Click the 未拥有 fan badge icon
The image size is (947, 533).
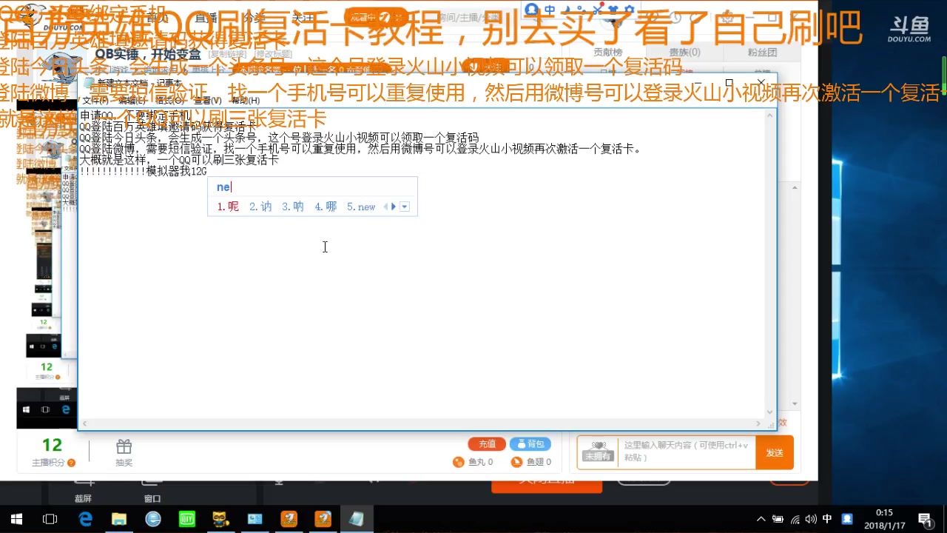pos(598,452)
